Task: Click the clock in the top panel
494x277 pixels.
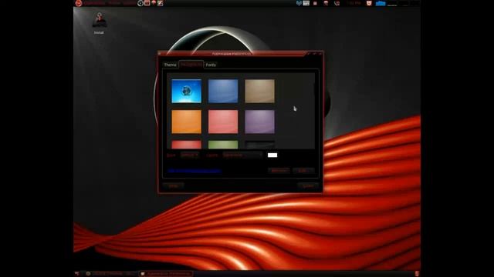Action: [354, 3]
